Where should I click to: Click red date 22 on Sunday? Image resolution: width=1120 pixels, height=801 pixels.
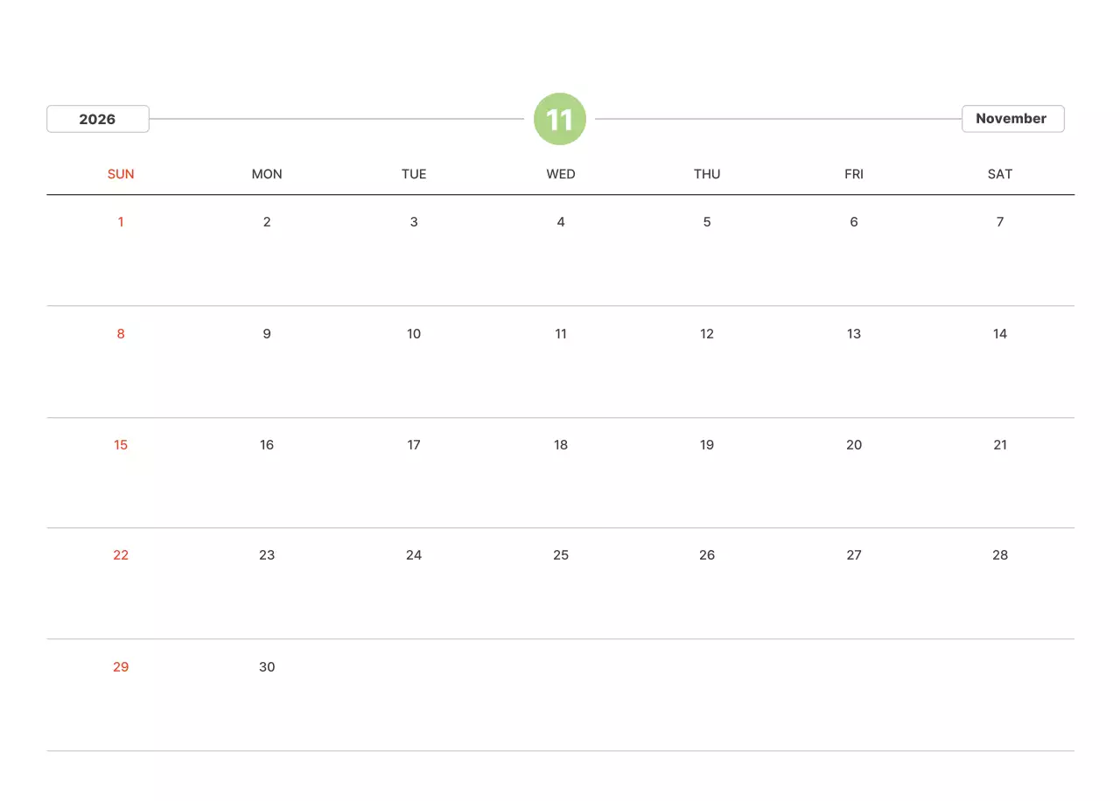[121, 555]
